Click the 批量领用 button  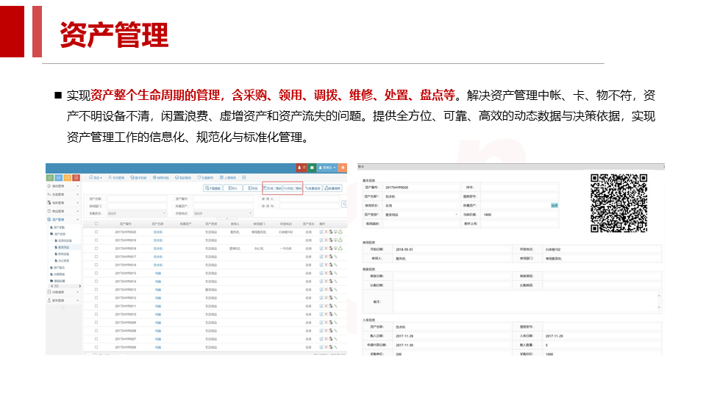click(x=313, y=188)
